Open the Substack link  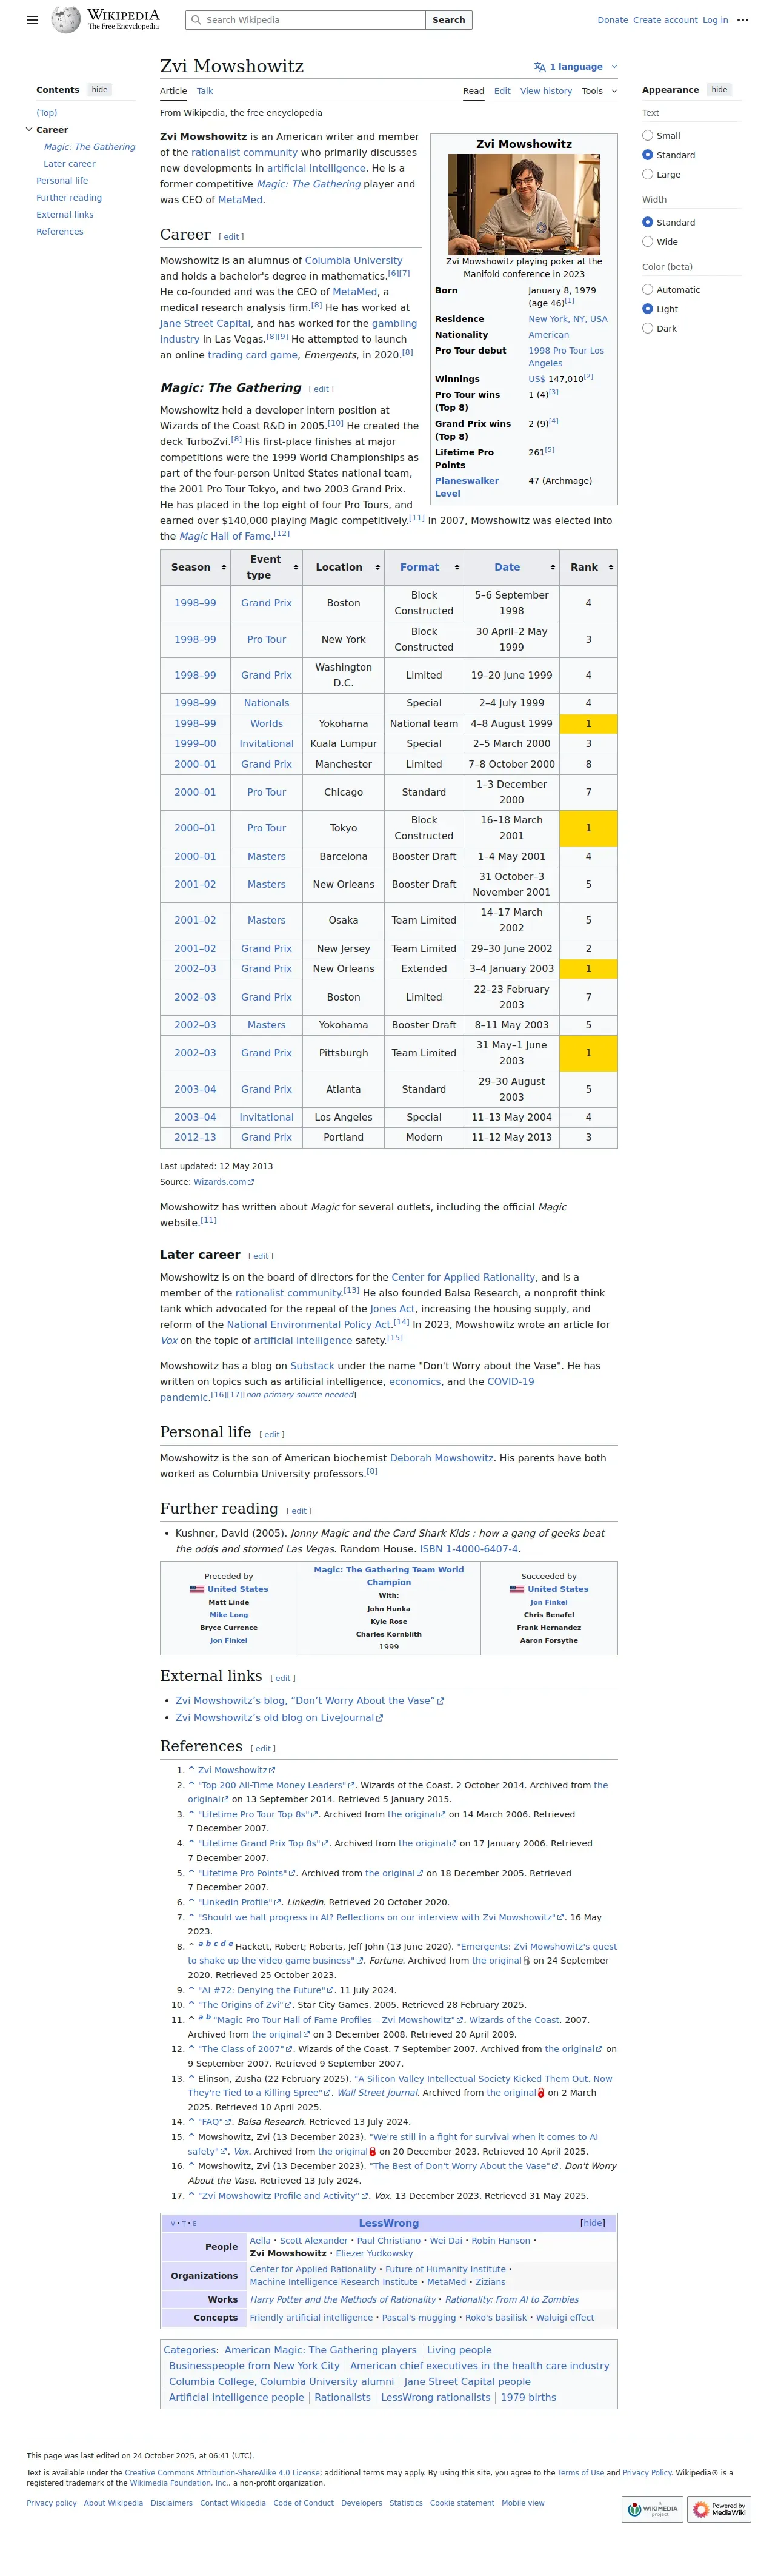click(x=313, y=1365)
